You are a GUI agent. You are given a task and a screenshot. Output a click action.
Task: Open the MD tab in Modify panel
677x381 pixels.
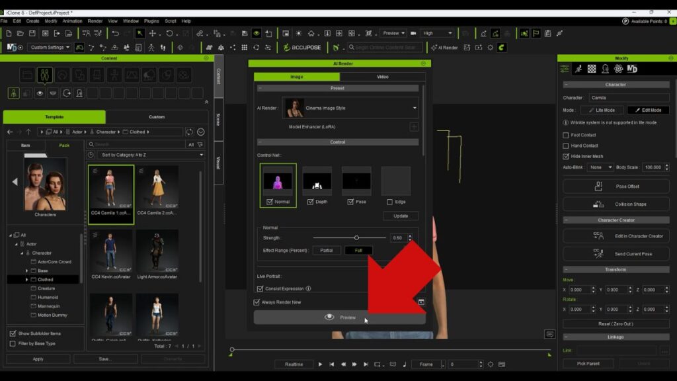632,69
